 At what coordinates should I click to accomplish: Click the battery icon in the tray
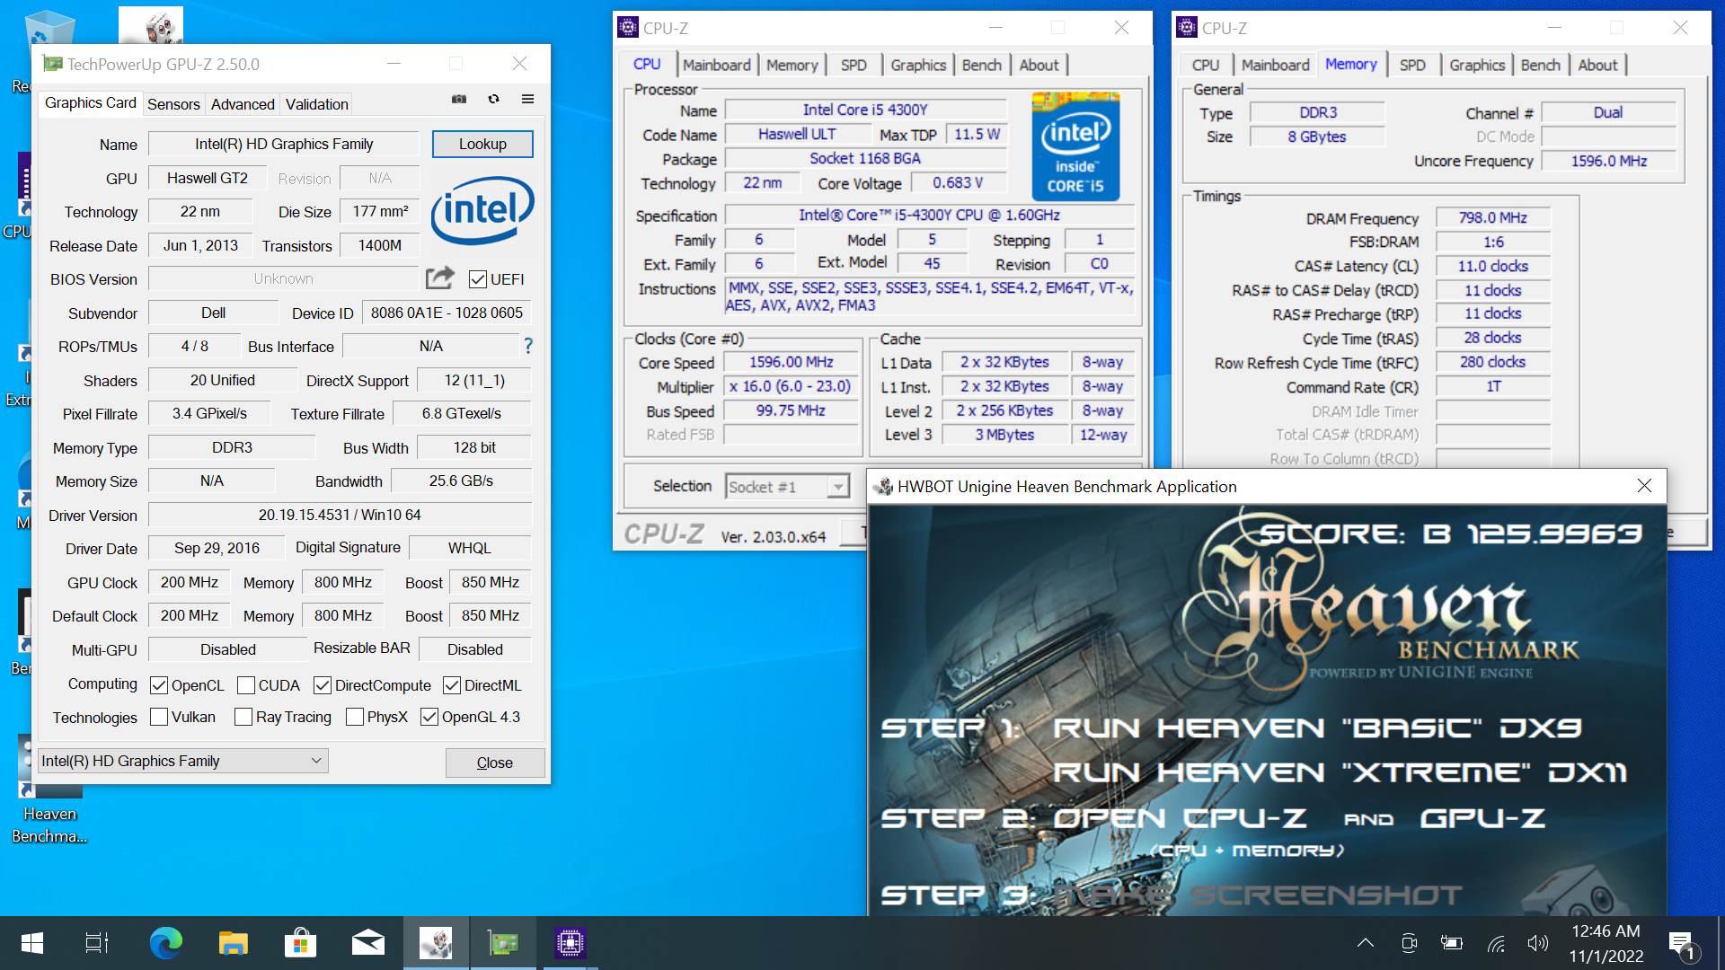click(x=1451, y=943)
